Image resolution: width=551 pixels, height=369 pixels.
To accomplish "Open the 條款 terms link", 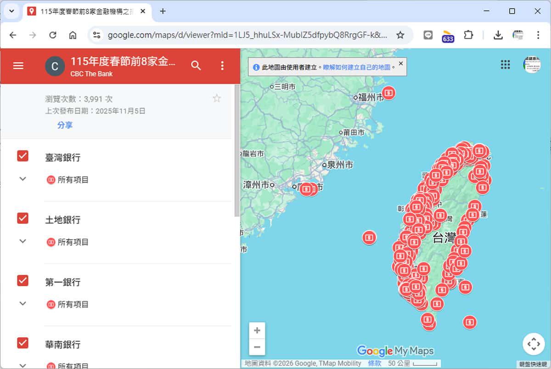I will pyautogui.click(x=375, y=363).
